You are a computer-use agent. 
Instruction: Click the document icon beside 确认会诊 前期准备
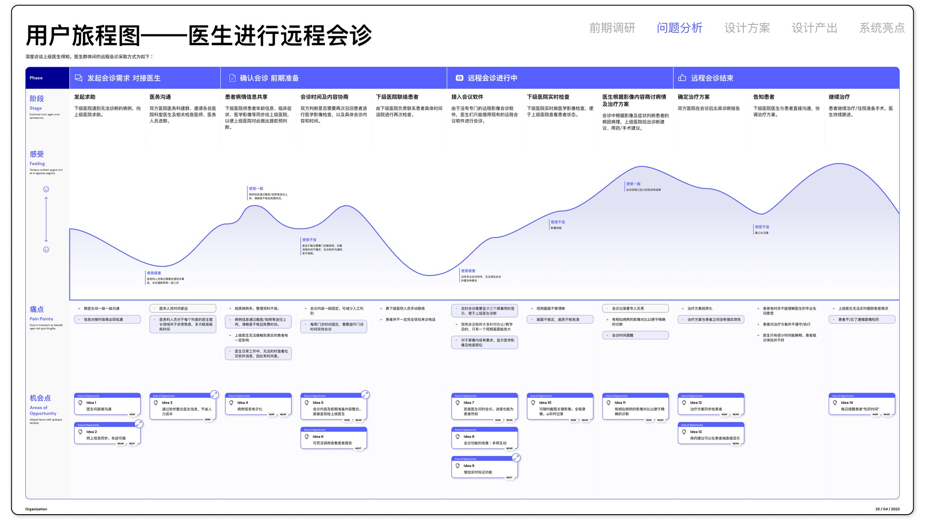232,78
